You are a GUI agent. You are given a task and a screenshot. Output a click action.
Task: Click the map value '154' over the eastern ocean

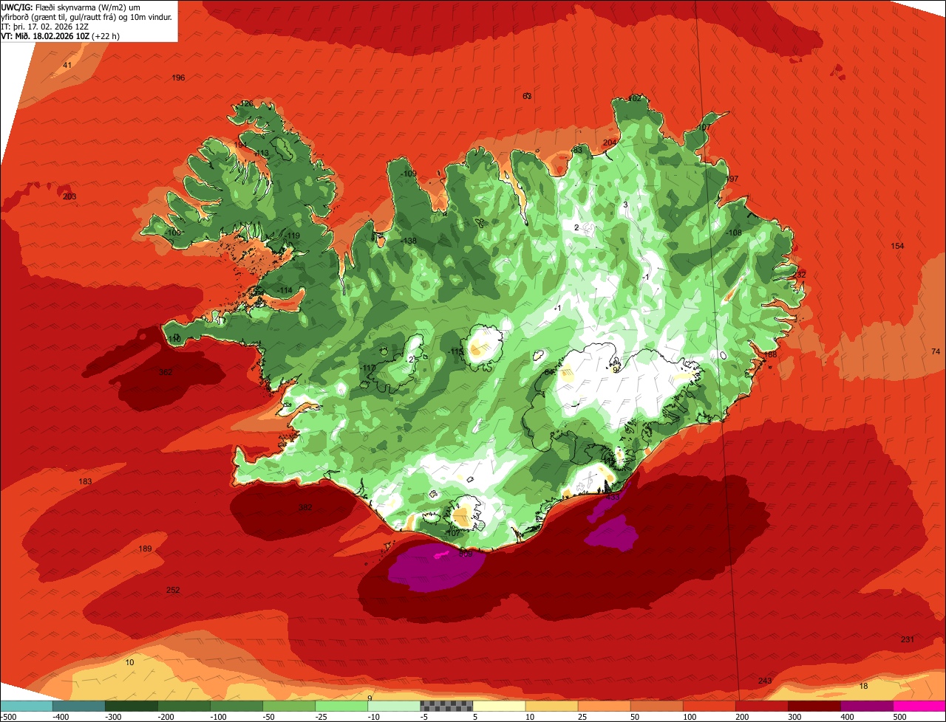click(897, 246)
